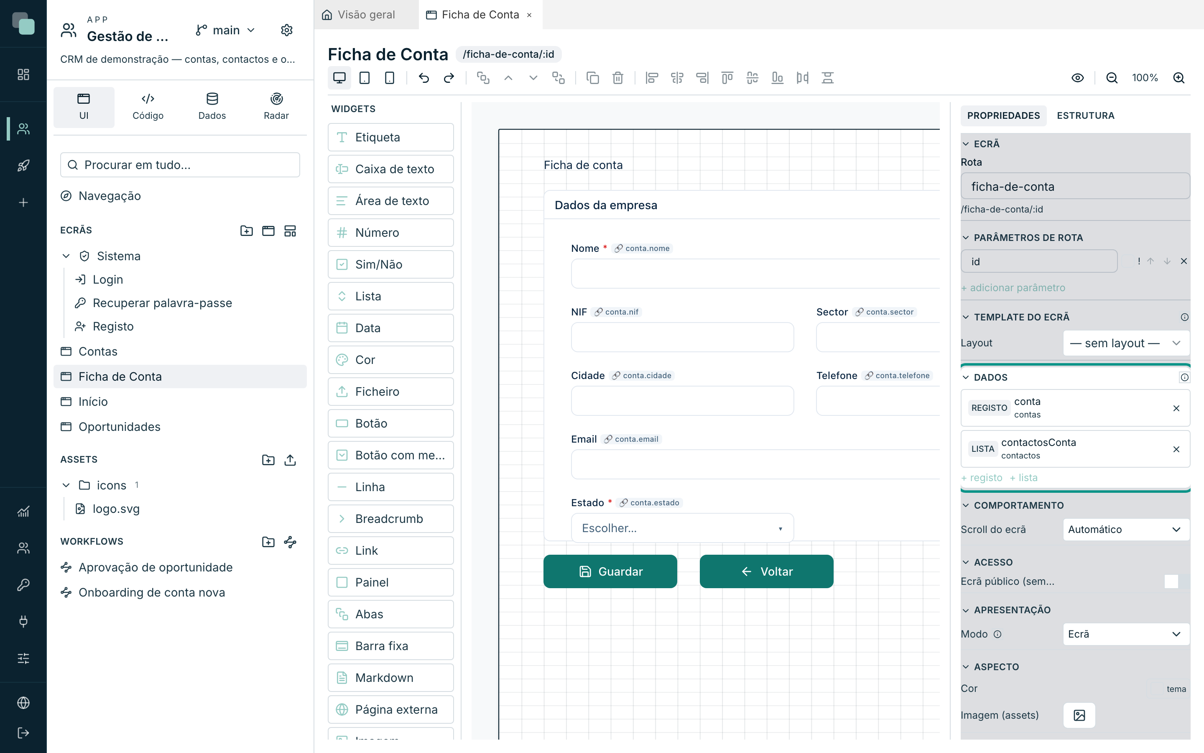Open Estado Escolher dropdown on canvas
This screenshot has width=1204, height=753.
pos(682,528)
